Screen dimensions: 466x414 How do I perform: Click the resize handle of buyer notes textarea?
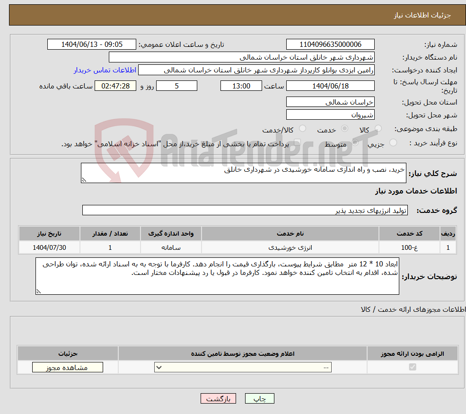[38, 291]
